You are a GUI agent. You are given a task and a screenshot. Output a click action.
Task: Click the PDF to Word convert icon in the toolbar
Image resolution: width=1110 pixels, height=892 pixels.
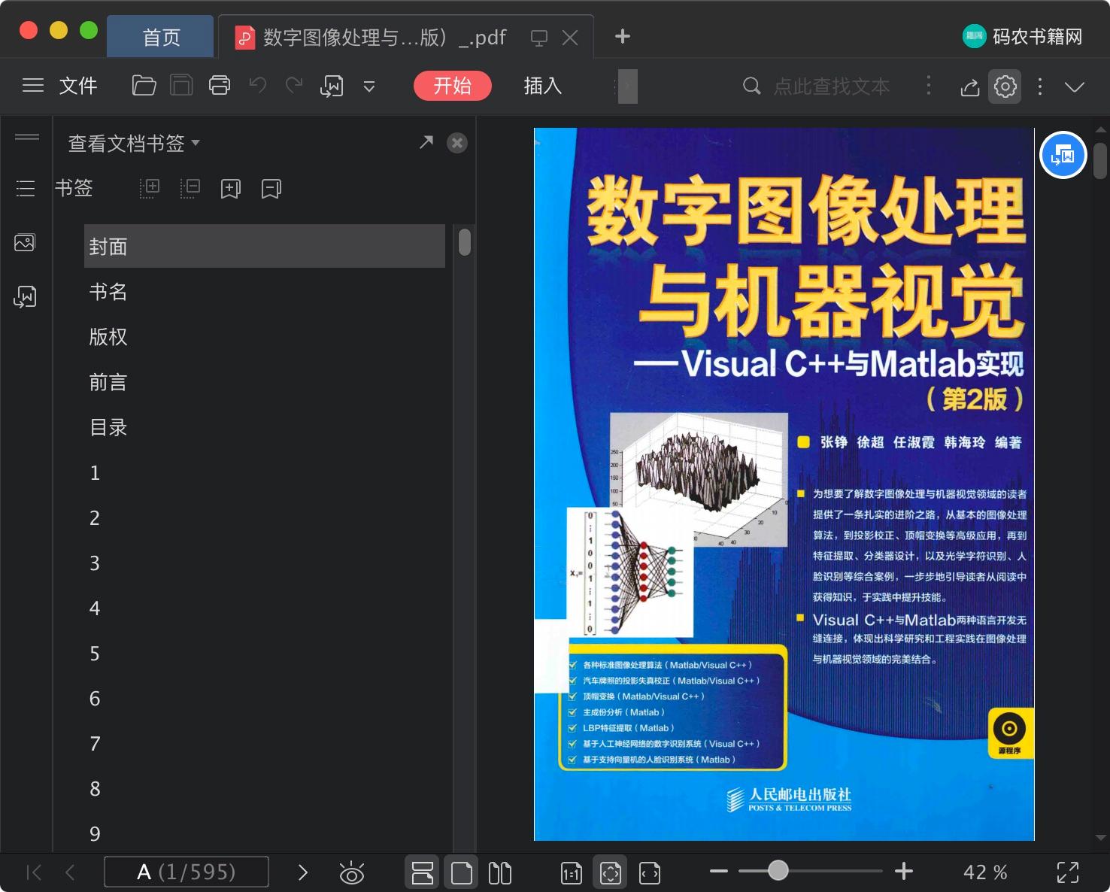pyautogui.click(x=332, y=86)
